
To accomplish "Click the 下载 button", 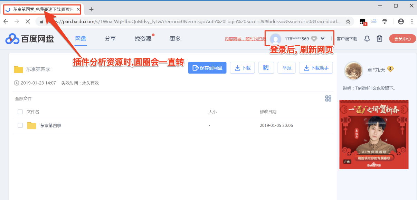I will [x=243, y=68].
